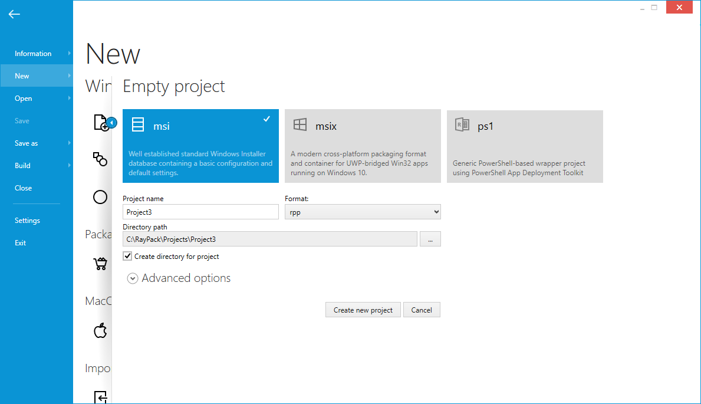Screen dimensions: 701x404
Task: Click the Project name text field
Action: (x=200, y=212)
